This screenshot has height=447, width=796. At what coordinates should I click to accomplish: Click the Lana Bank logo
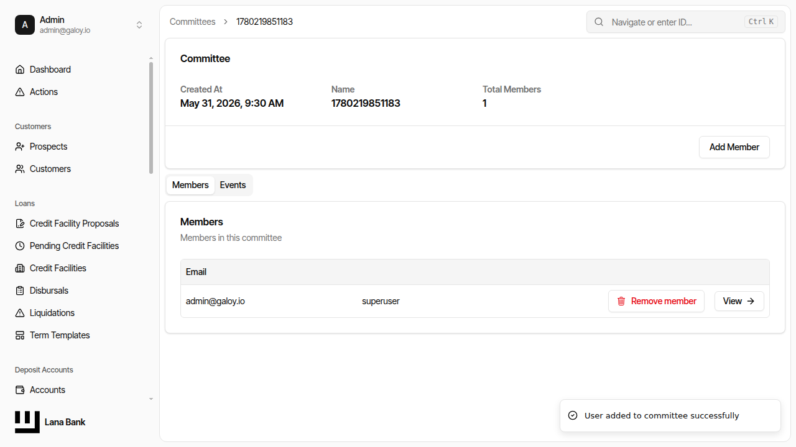[27, 422]
